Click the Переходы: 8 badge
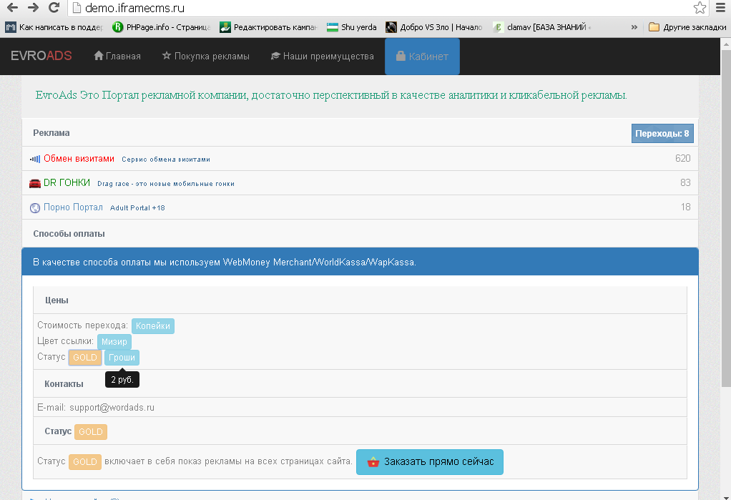This screenshot has width=731, height=500. click(x=662, y=133)
